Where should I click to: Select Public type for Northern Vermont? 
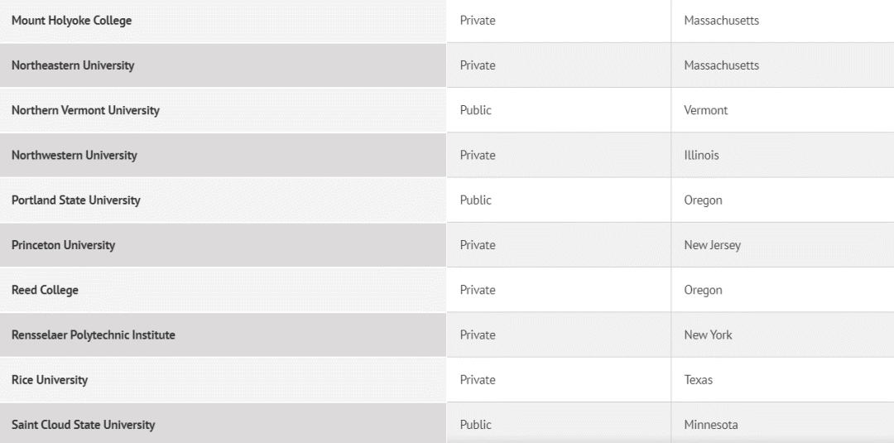tap(475, 111)
